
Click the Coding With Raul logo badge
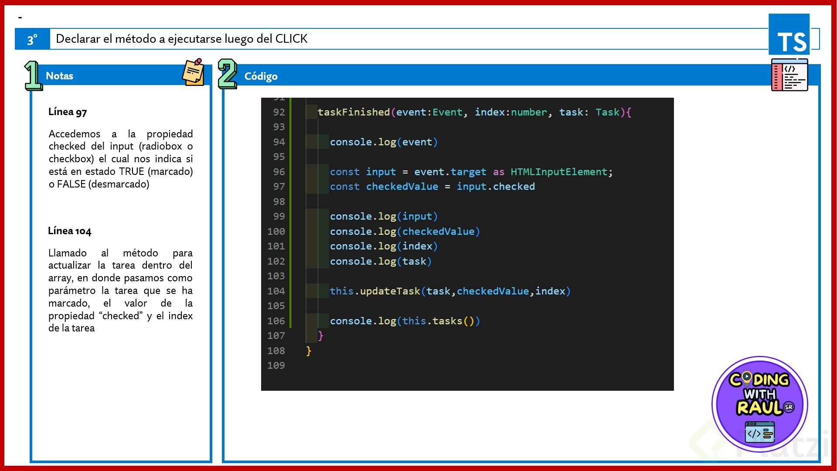[759, 404]
